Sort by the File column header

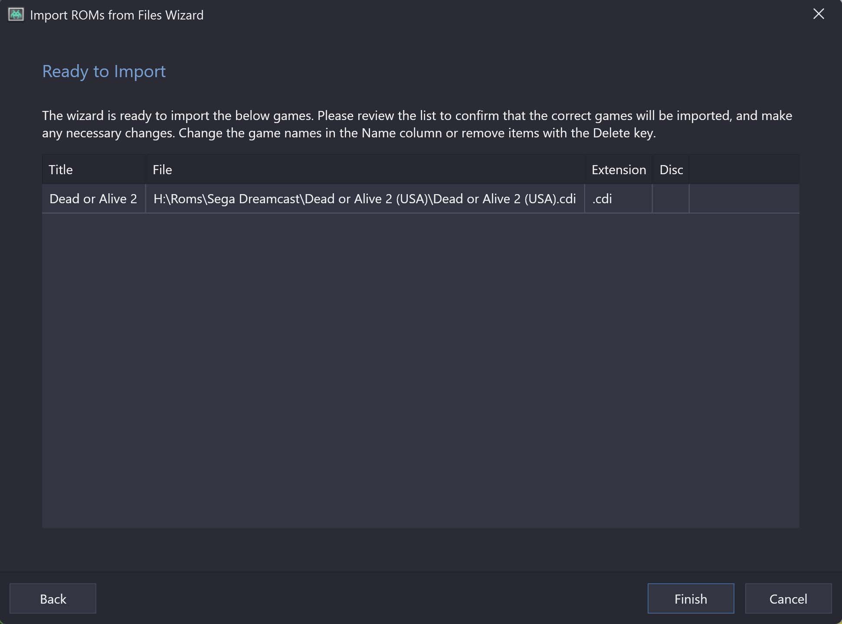point(365,169)
